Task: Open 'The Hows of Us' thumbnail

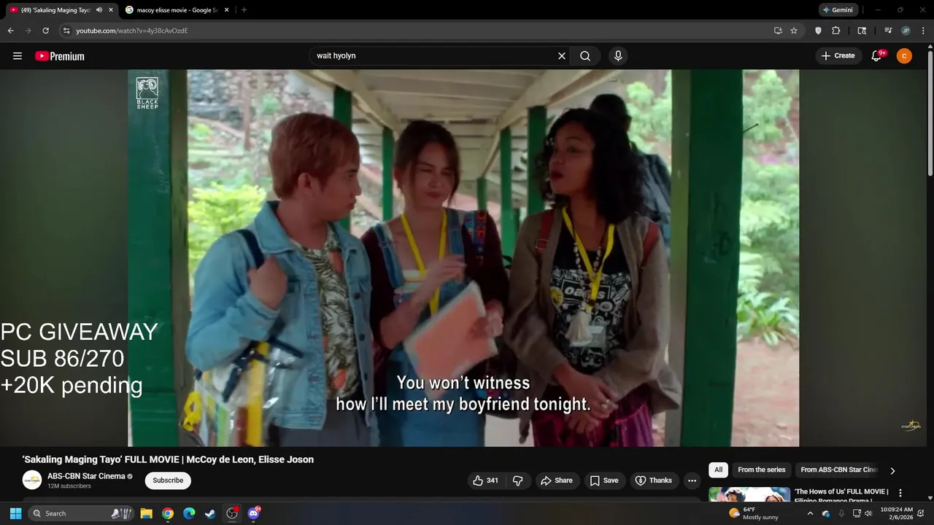Action: coord(749,494)
